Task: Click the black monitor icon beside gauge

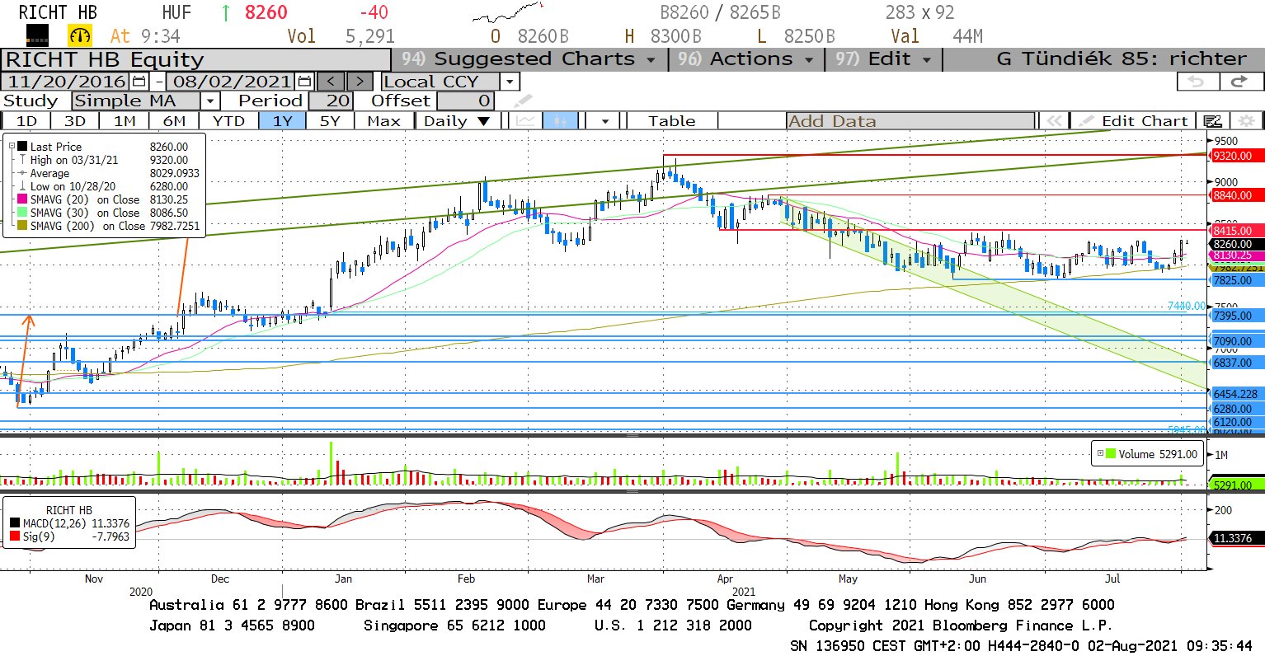Action: click(37, 35)
